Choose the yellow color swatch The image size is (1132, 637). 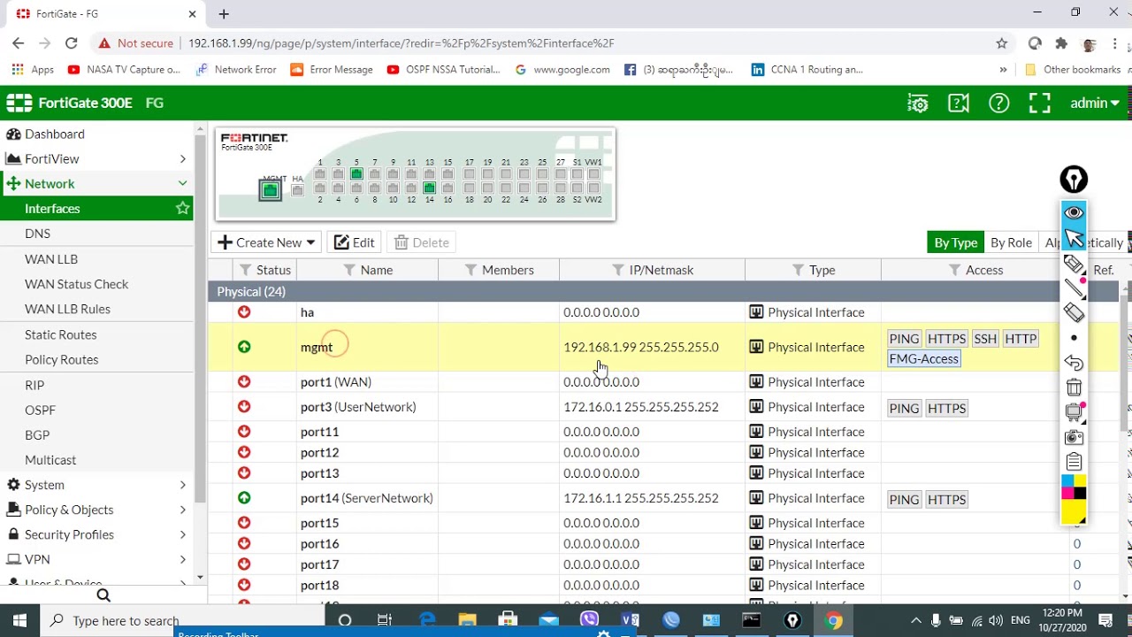1074,511
